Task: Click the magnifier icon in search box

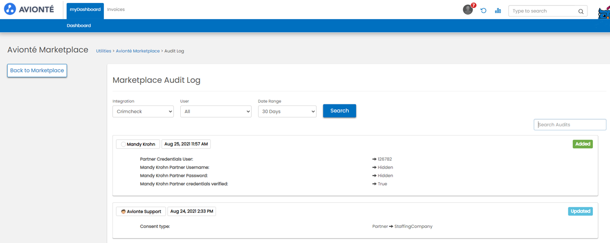Action: [581, 11]
